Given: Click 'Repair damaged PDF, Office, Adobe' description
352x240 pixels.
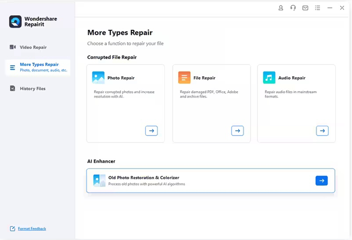Looking at the screenshot, I should 209,94.
